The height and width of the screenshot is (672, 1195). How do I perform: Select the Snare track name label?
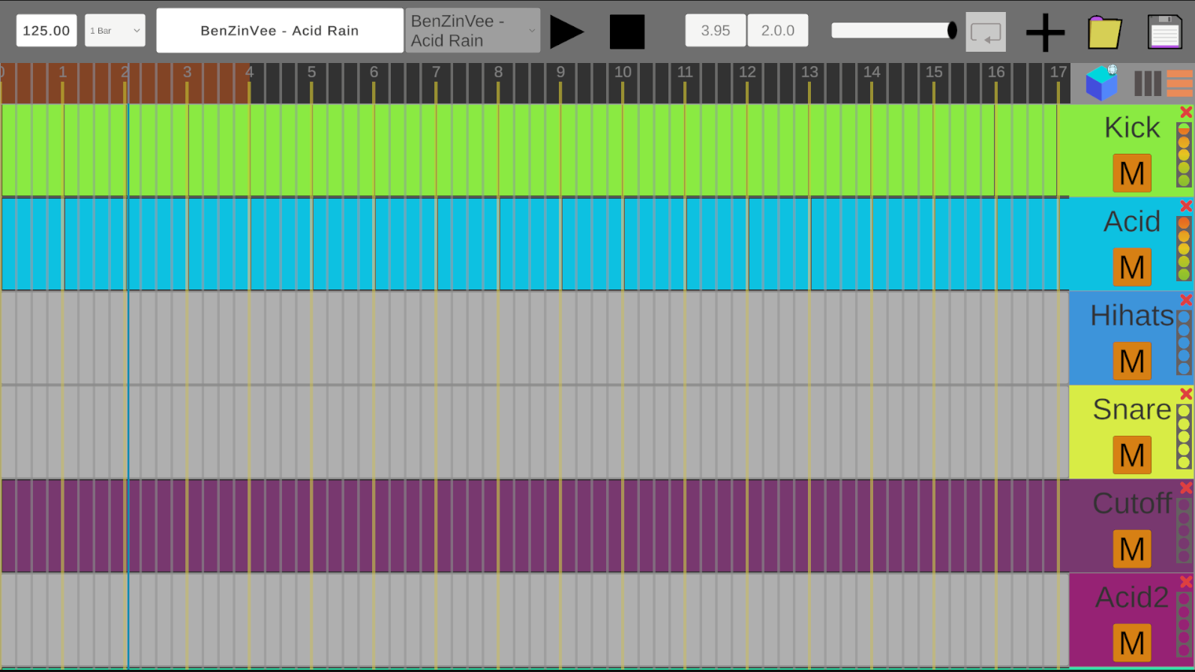pyautogui.click(x=1132, y=409)
